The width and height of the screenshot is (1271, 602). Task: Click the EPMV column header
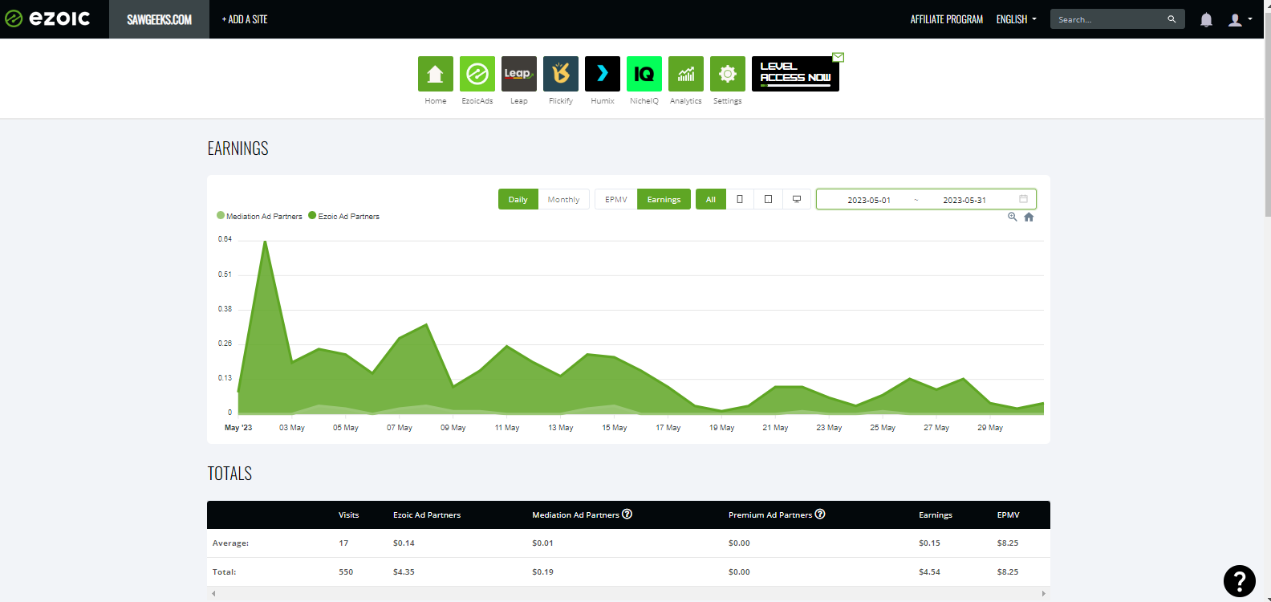[1008, 515]
